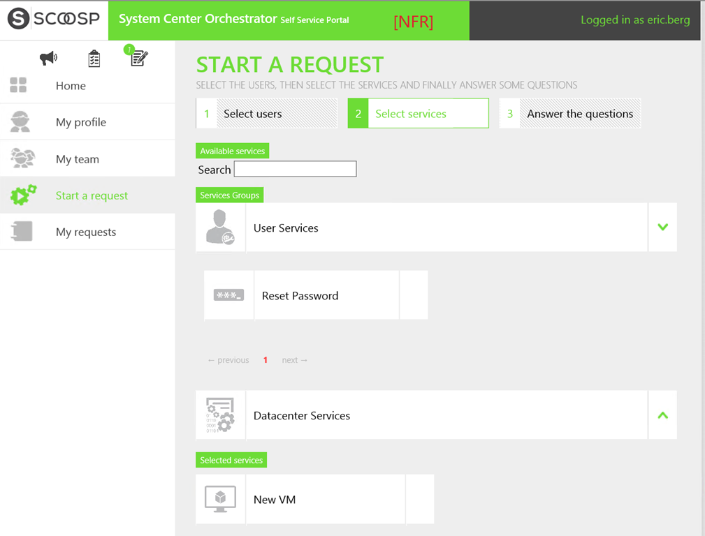Click the notepad icon with notification badge
705x536 pixels.
(138, 58)
